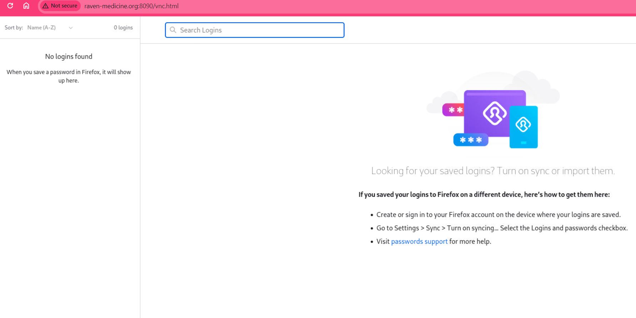Open the passwords support link
The width and height of the screenshot is (636, 318).
419,242
